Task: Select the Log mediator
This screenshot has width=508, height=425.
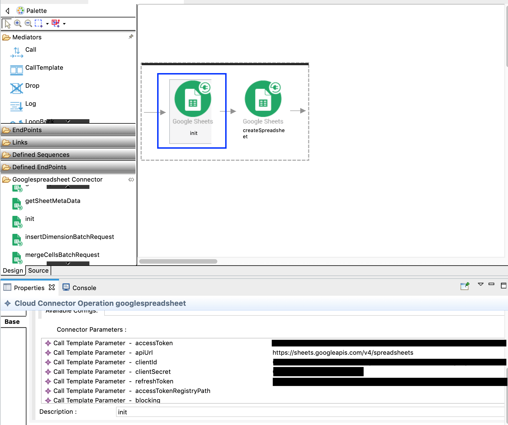Action: pos(23,106)
